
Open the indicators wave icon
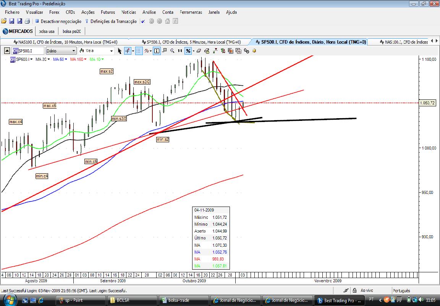(x=147, y=51)
